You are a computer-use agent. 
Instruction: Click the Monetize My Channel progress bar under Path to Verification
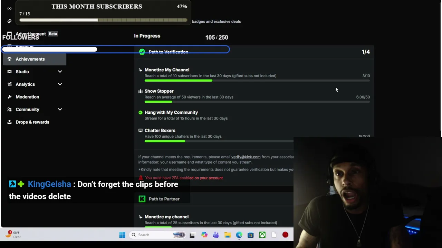[x=257, y=81]
